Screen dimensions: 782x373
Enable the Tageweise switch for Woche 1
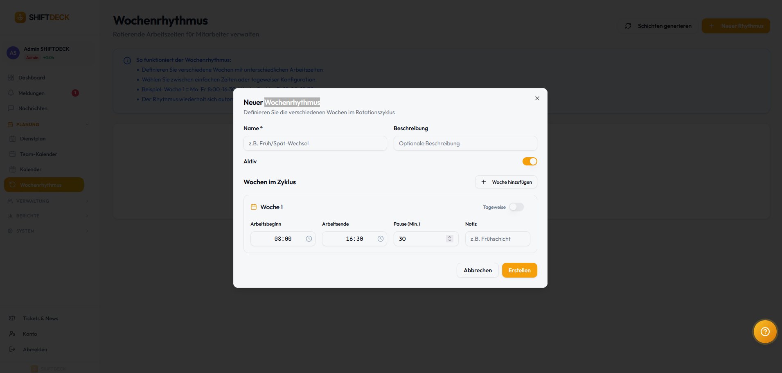pyautogui.click(x=516, y=207)
